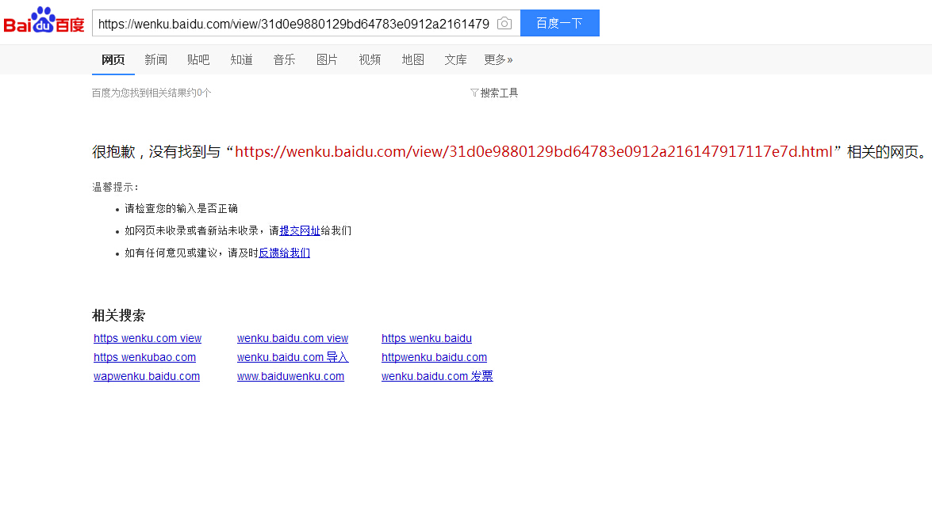Open related search 'https wenku.com view'
932x517 pixels.
coord(148,338)
